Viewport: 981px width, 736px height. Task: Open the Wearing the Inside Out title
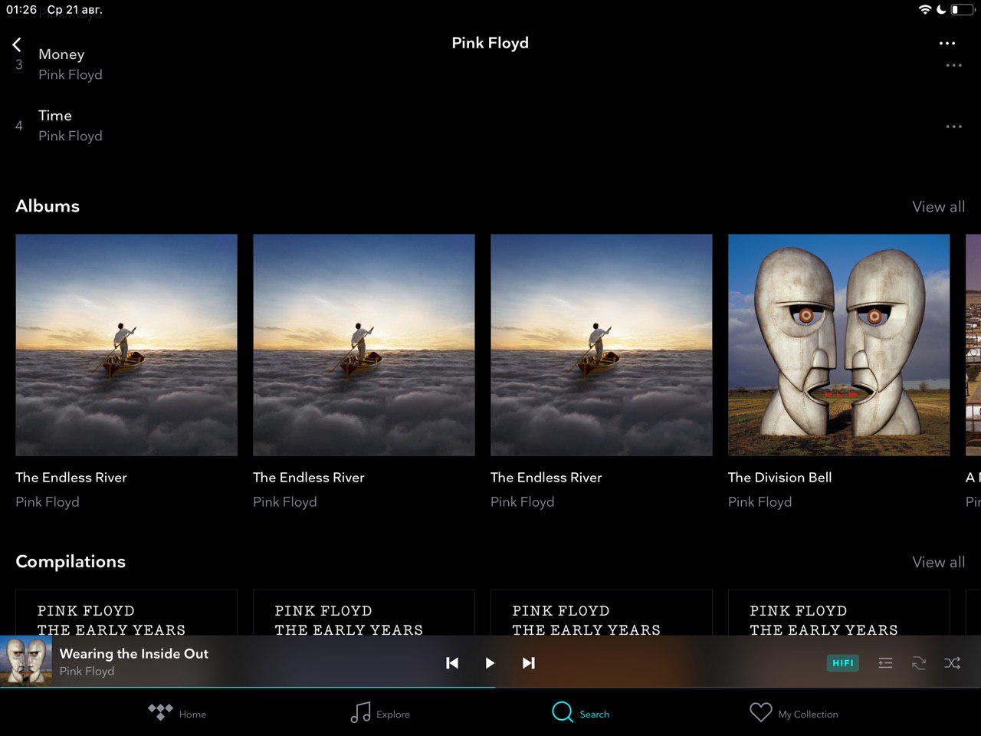click(x=134, y=654)
